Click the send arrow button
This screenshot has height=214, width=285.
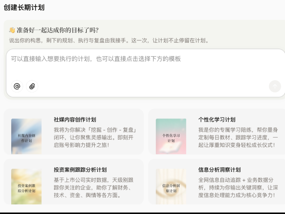click(x=275, y=86)
